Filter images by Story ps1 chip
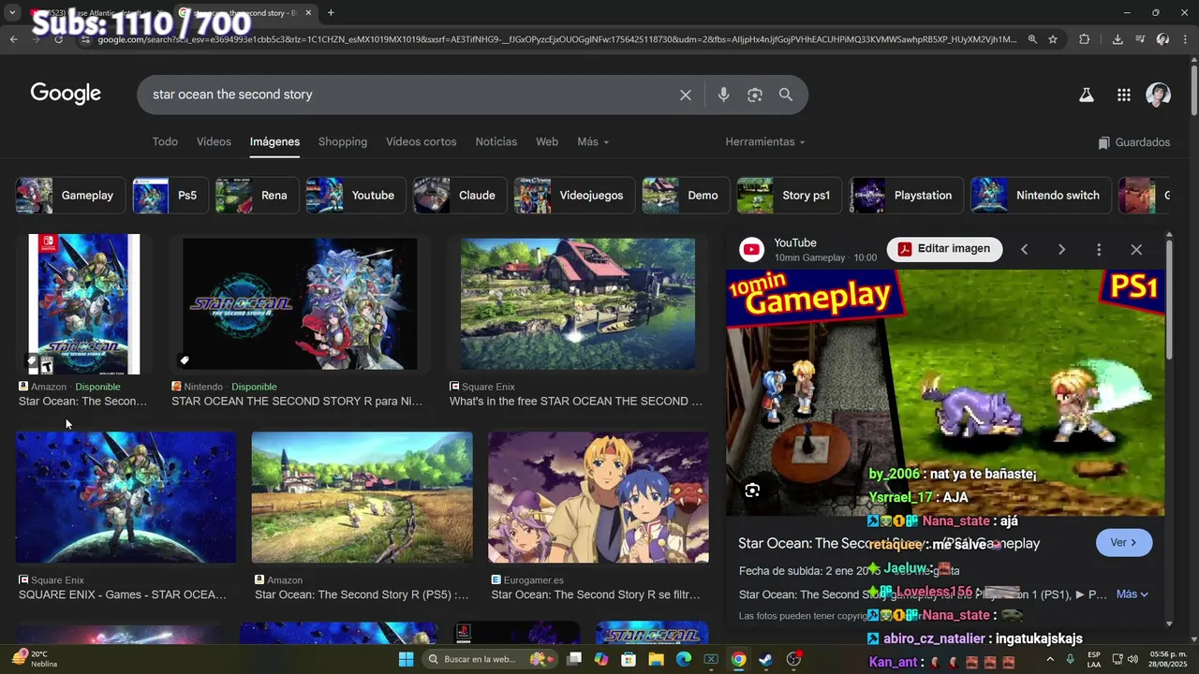Image resolution: width=1199 pixels, height=674 pixels. click(789, 196)
